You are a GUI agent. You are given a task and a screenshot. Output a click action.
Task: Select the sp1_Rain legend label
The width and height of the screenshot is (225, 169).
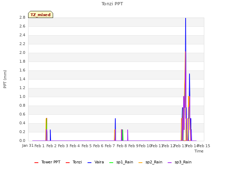tap(125, 162)
